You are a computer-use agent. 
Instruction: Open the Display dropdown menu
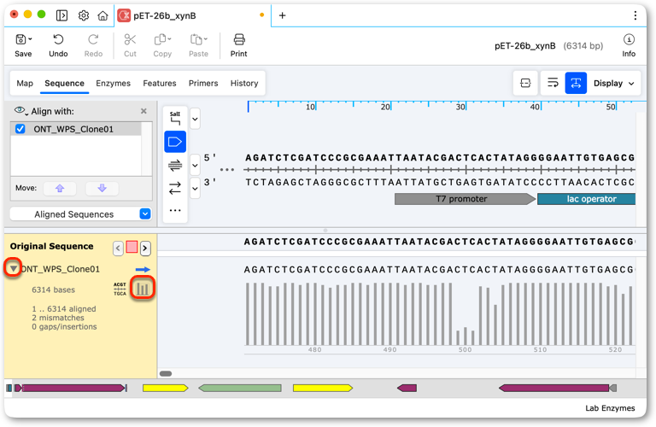[x=614, y=83]
